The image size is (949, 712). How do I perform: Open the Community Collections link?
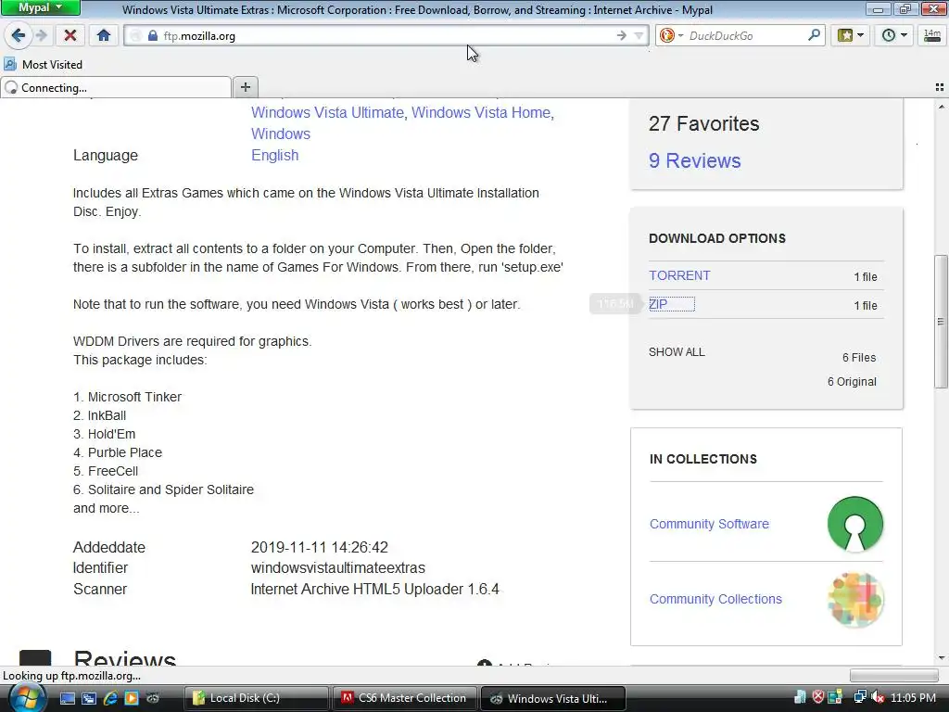(x=715, y=599)
